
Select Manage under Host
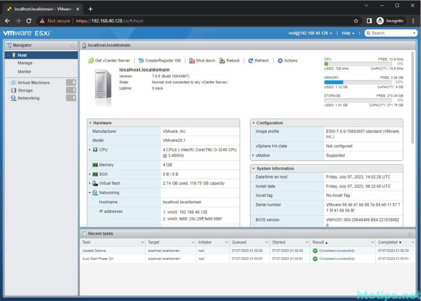pos(25,63)
